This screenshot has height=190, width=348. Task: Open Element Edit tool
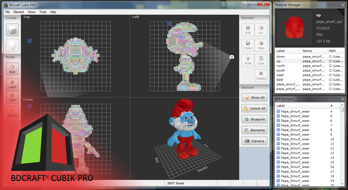248,30
